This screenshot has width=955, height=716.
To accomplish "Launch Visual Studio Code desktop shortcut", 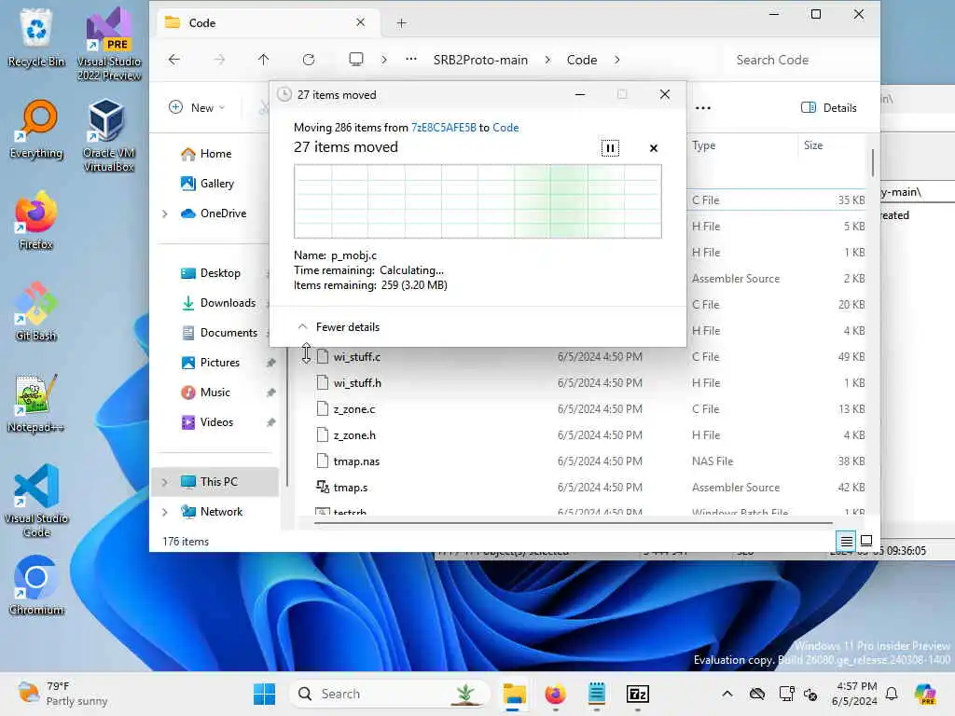I will (x=36, y=501).
